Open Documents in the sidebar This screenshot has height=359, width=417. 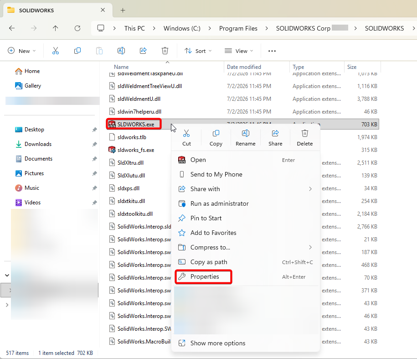[x=34, y=159]
